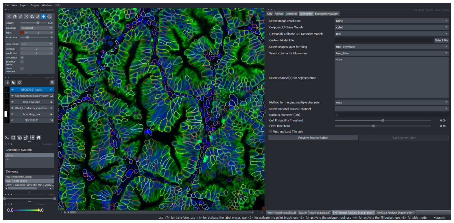454x223 pixels.
Task: Open the Cellpose Denoiser Models dropdown
Action: pyautogui.click(x=392, y=34)
